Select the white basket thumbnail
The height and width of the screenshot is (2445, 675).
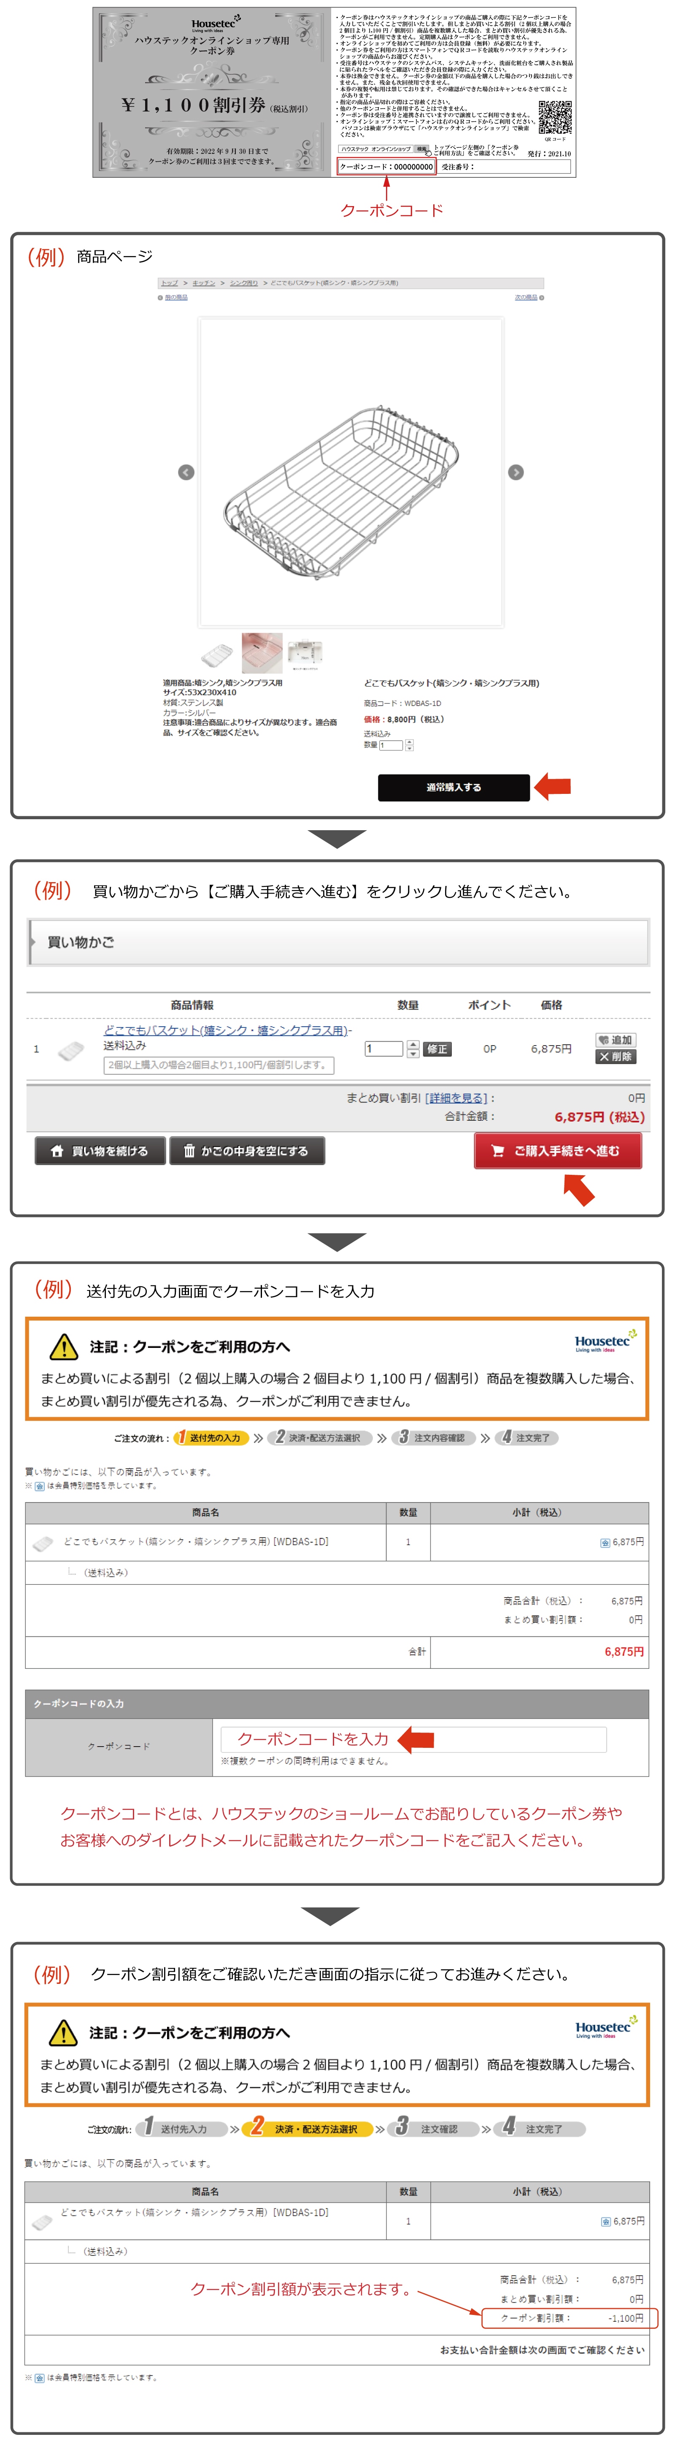tap(217, 654)
